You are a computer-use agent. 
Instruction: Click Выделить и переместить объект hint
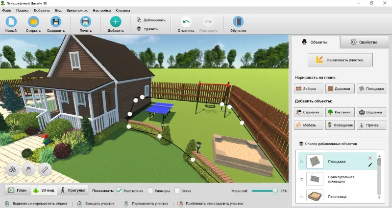[x=40, y=204]
